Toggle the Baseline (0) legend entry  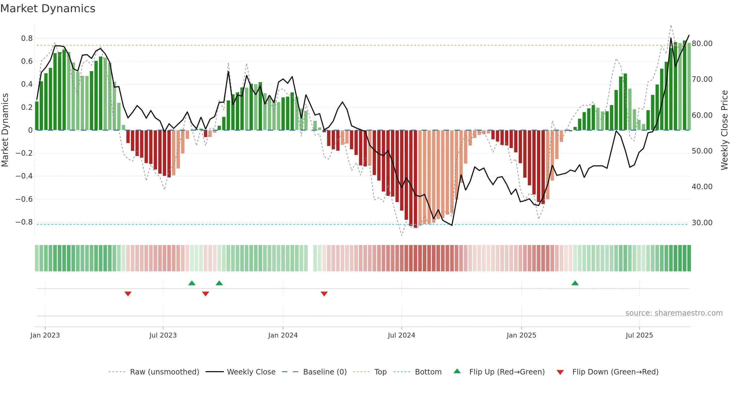pos(314,372)
